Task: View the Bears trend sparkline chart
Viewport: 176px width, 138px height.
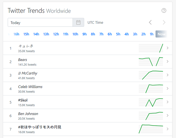Action: coord(151,62)
